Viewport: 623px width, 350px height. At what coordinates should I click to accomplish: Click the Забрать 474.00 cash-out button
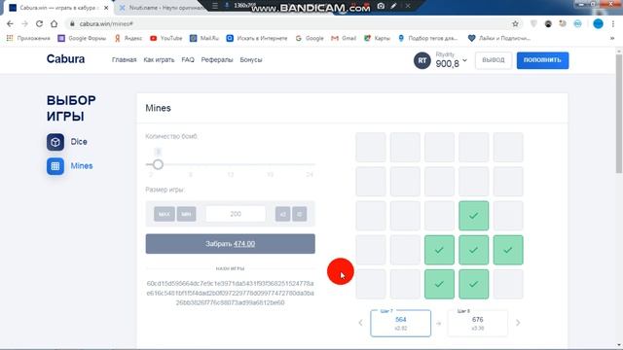click(x=231, y=244)
